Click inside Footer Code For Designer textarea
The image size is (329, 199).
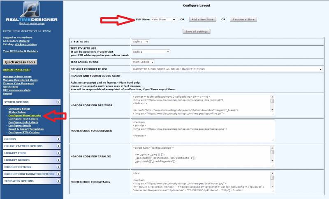point(203,131)
